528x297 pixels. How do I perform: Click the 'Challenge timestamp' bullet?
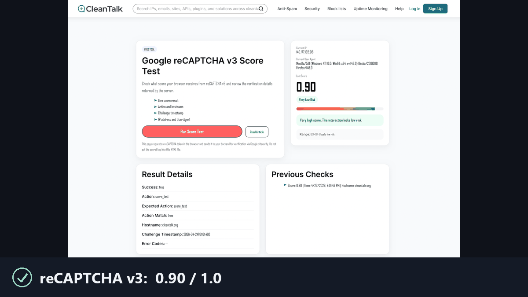pyautogui.click(x=171, y=113)
